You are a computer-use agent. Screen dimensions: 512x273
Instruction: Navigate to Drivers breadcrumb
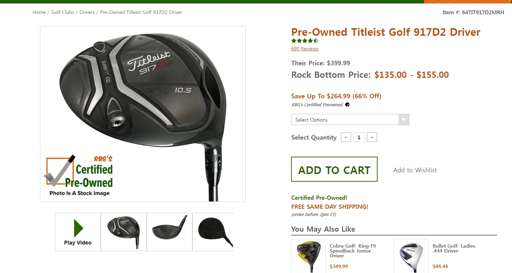coord(87,12)
